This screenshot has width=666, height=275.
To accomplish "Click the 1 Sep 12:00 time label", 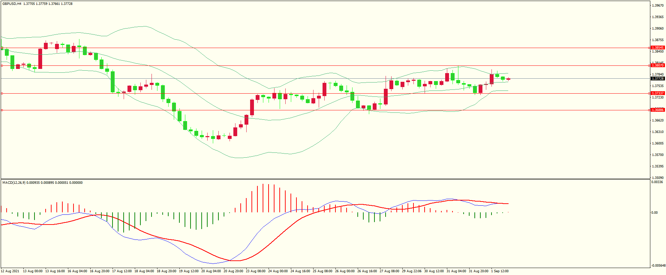I will pos(499,271).
